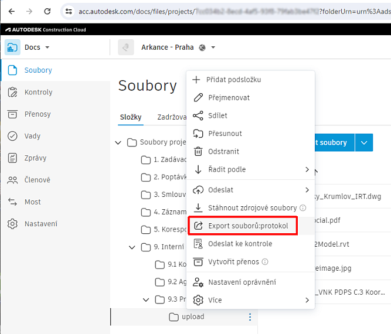Open Kontroly in the left sidebar
This screenshot has width=391, height=334.
[38, 92]
